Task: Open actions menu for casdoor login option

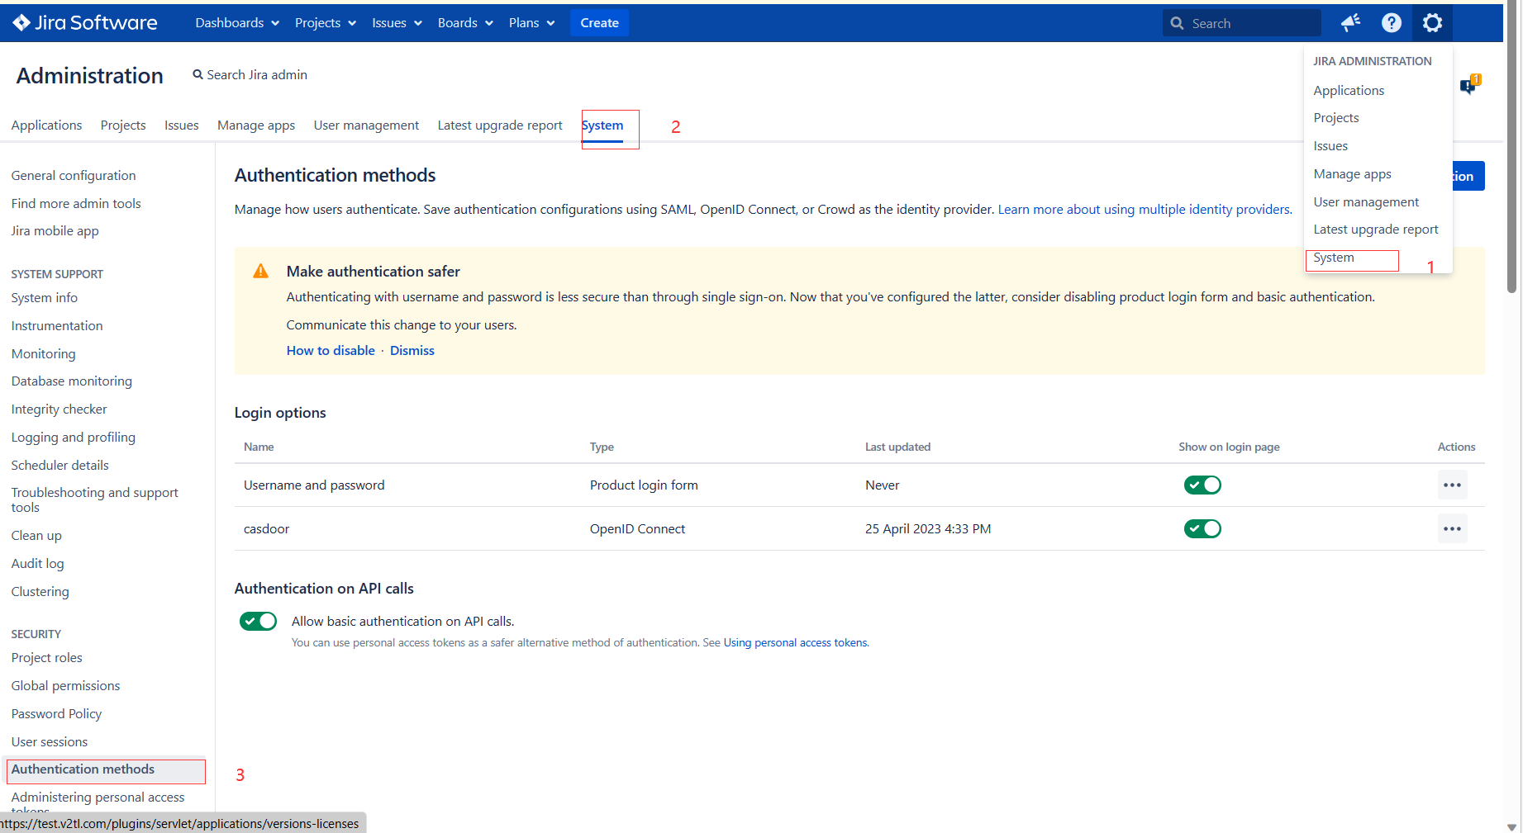Action: tap(1452, 528)
